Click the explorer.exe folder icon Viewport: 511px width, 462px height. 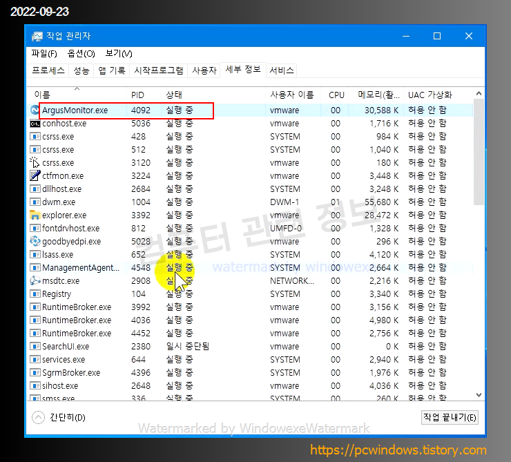pyautogui.click(x=35, y=215)
